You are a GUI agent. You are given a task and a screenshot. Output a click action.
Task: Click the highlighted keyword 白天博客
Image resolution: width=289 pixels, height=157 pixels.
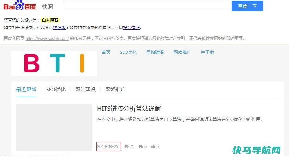(x=50, y=20)
